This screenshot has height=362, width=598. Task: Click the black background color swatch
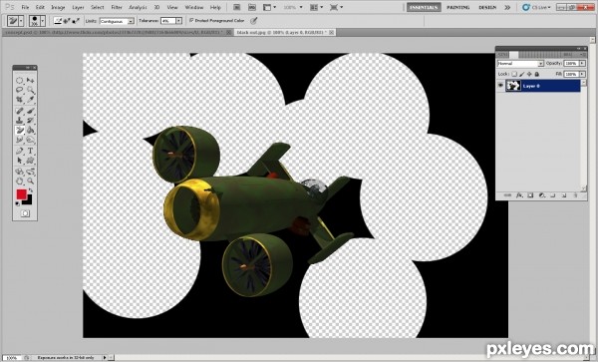click(29, 201)
